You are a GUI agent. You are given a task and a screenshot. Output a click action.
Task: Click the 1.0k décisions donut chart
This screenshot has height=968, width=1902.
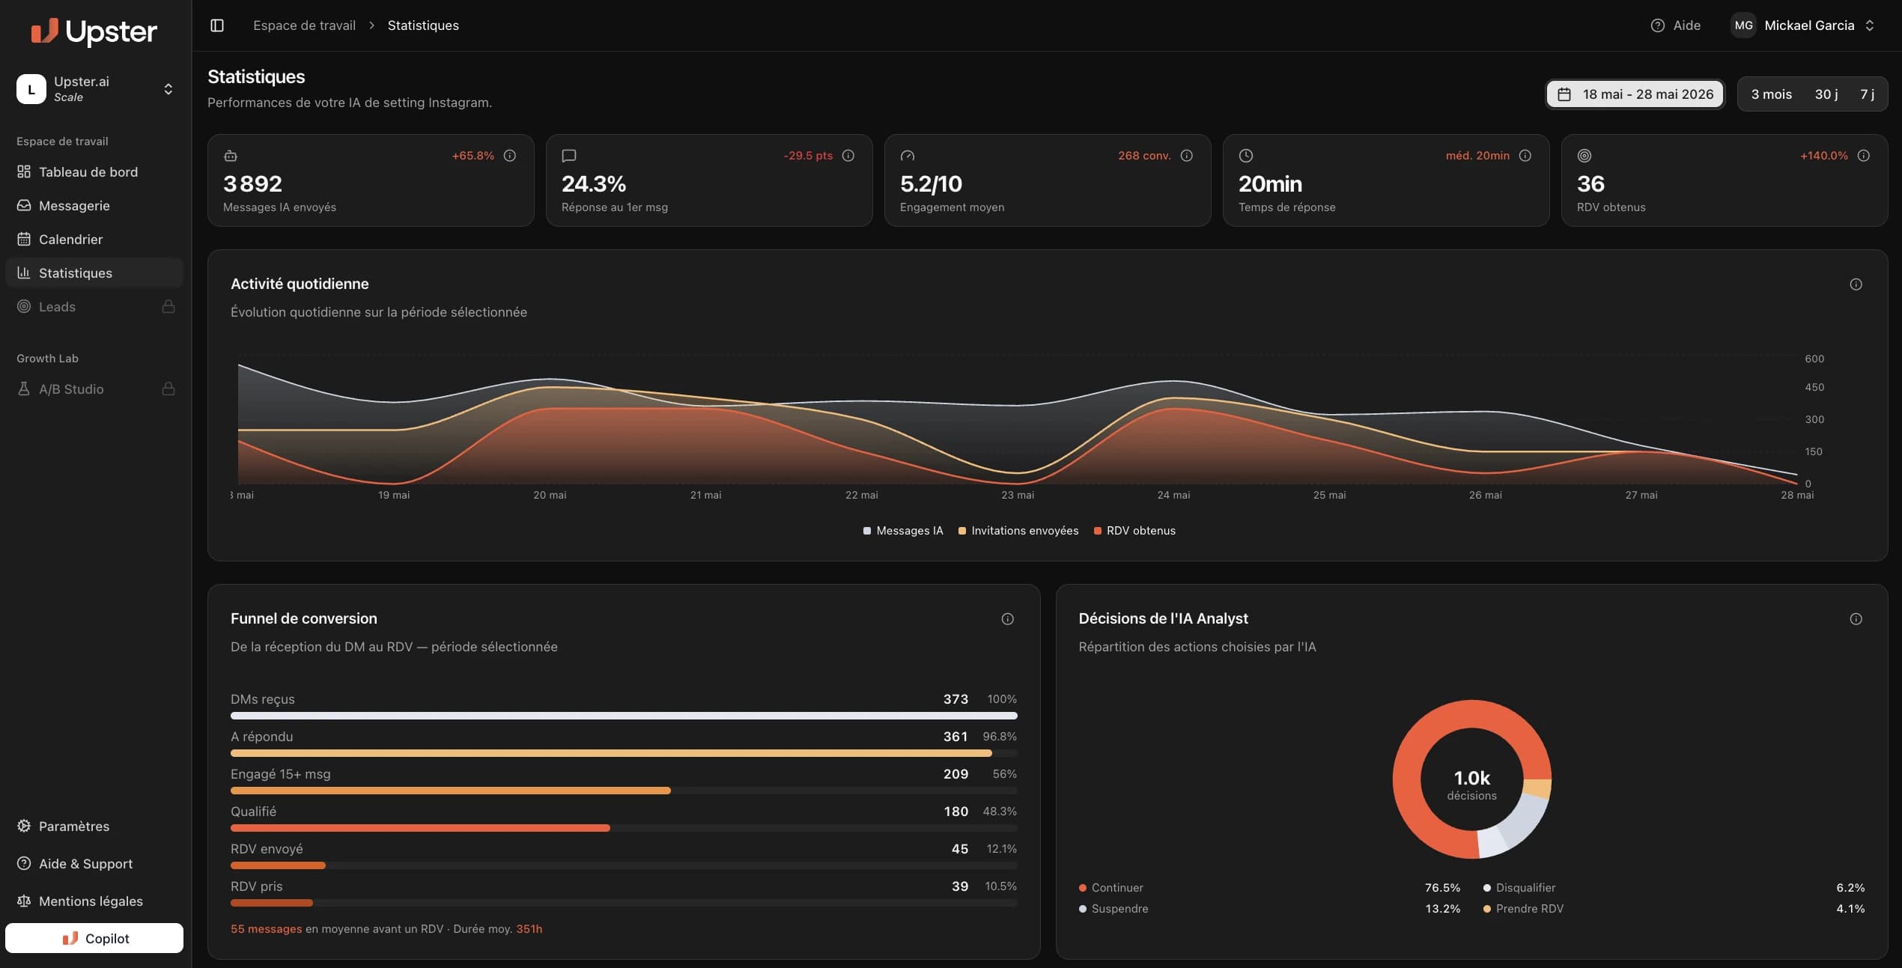(1471, 779)
